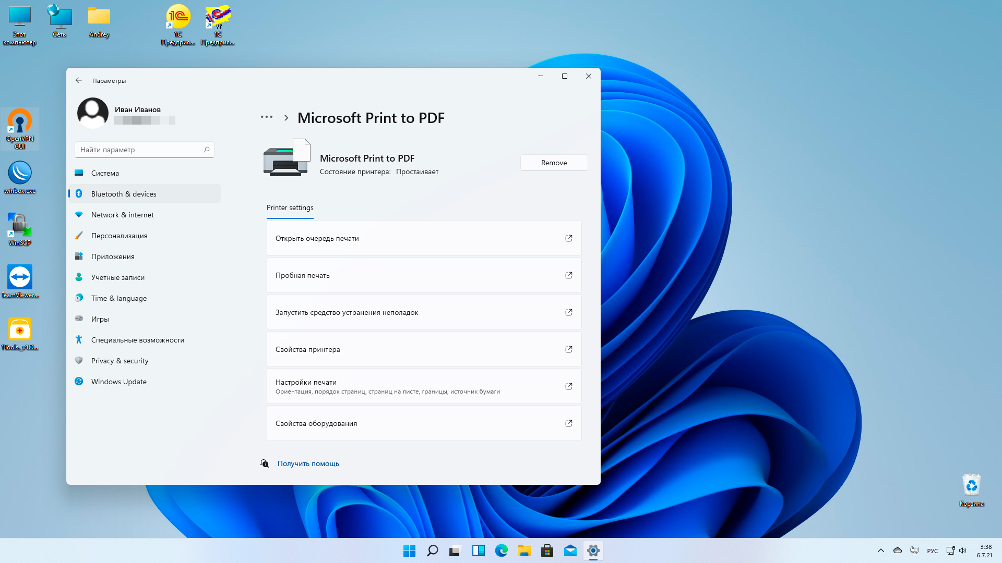Open print queue external link icon
The width and height of the screenshot is (1002, 563).
(569, 238)
